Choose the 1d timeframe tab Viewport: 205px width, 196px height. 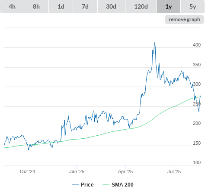tap(61, 6)
